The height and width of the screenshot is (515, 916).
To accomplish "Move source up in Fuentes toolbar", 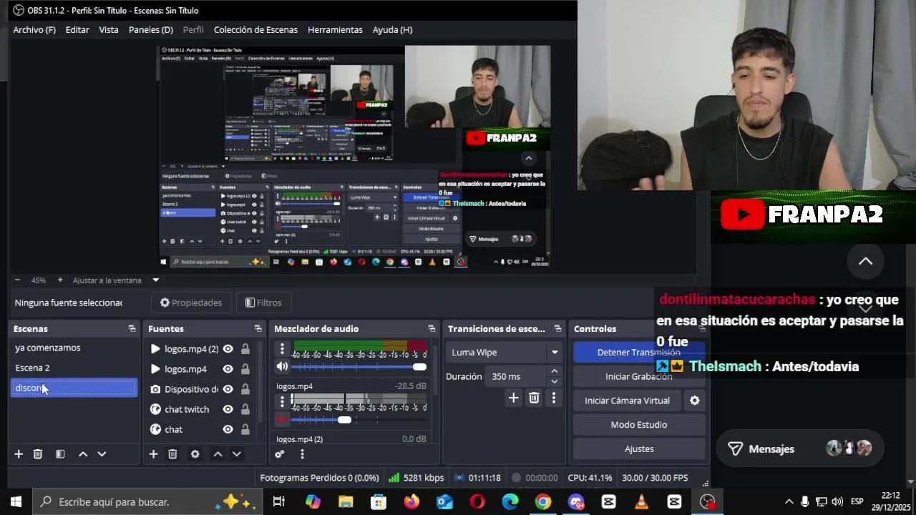I will [x=218, y=454].
